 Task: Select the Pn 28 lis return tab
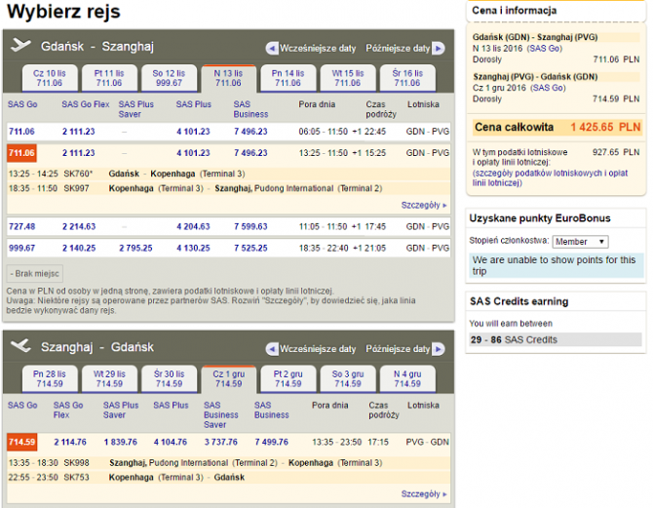pyautogui.click(x=50, y=379)
